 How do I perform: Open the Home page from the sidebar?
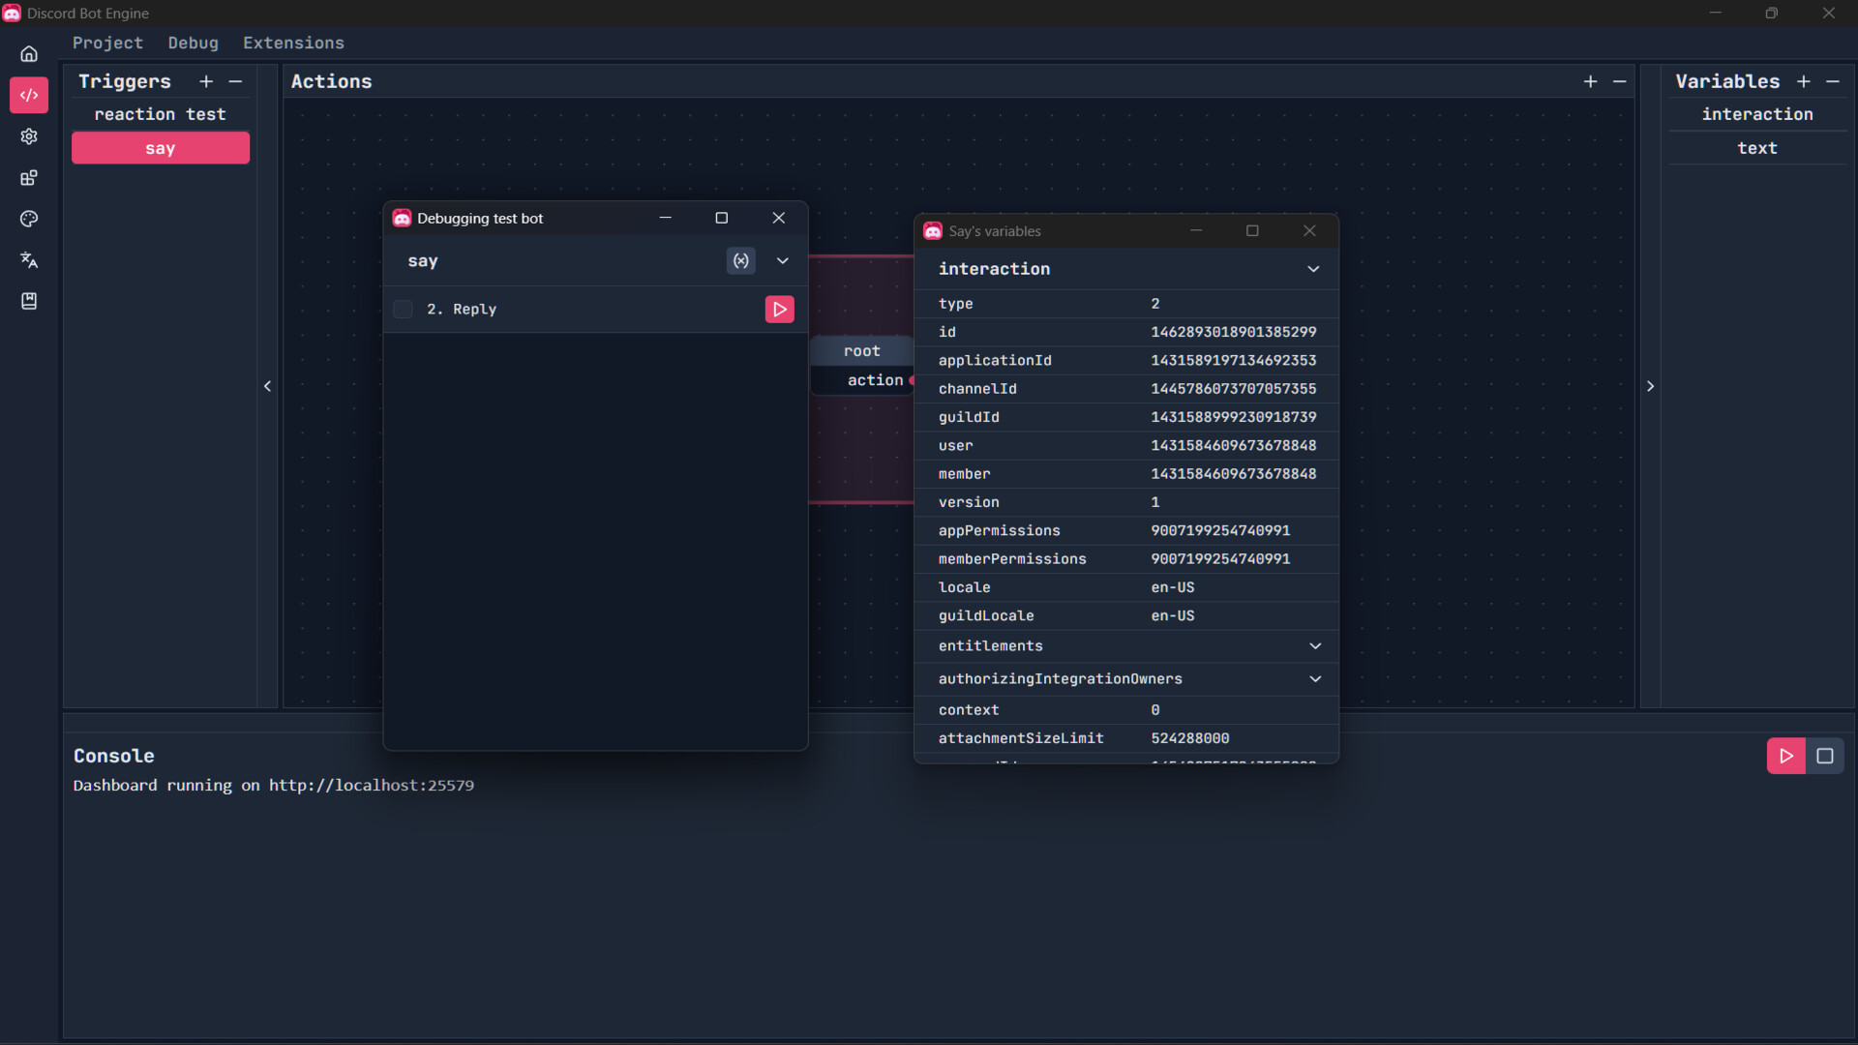(x=29, y=53)
